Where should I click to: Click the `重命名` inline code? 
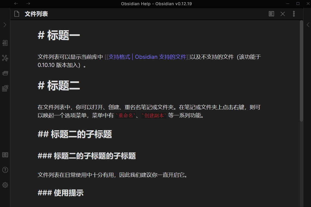click(126, 116)
